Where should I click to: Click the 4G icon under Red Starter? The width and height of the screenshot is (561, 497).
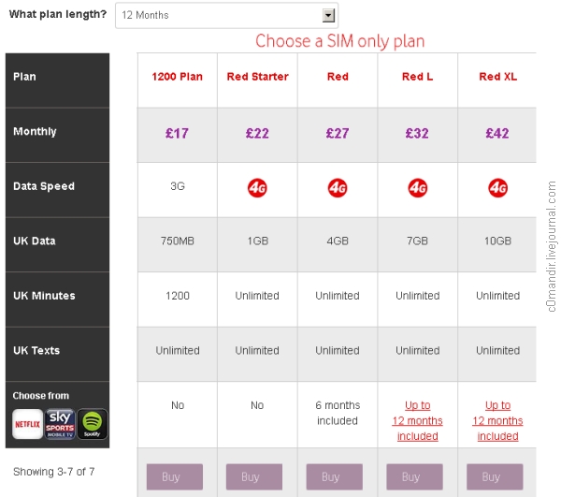pos(257,188)
